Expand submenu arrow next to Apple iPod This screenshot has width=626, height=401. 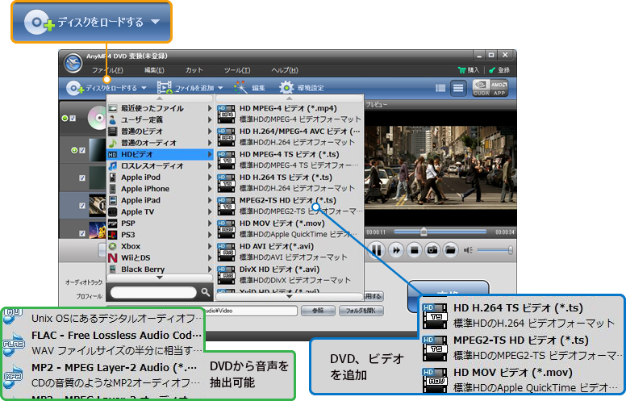pos(210,178)
